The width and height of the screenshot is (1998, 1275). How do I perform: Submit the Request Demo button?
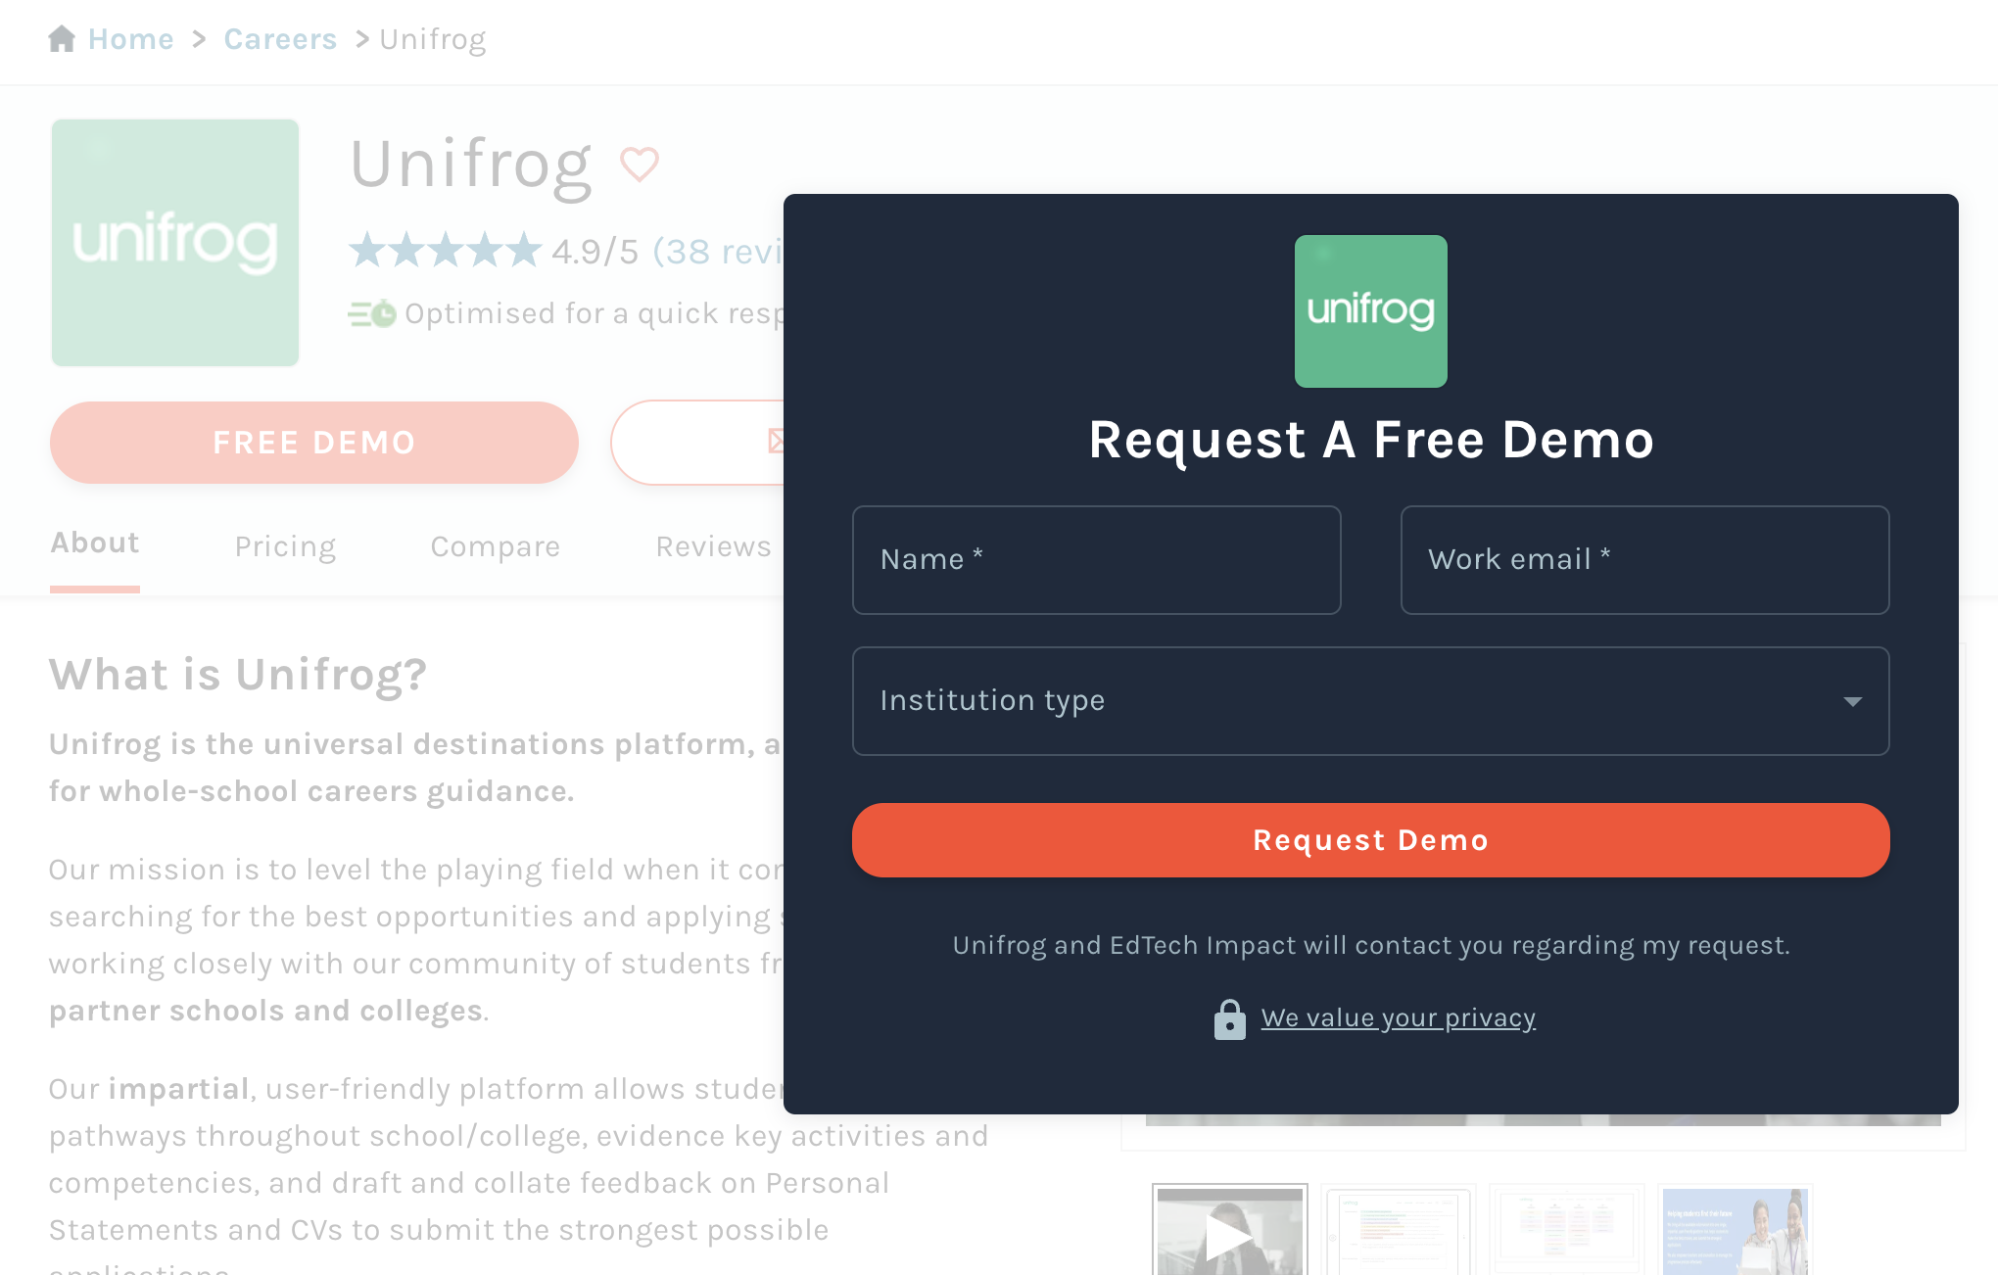(1370, 840)
